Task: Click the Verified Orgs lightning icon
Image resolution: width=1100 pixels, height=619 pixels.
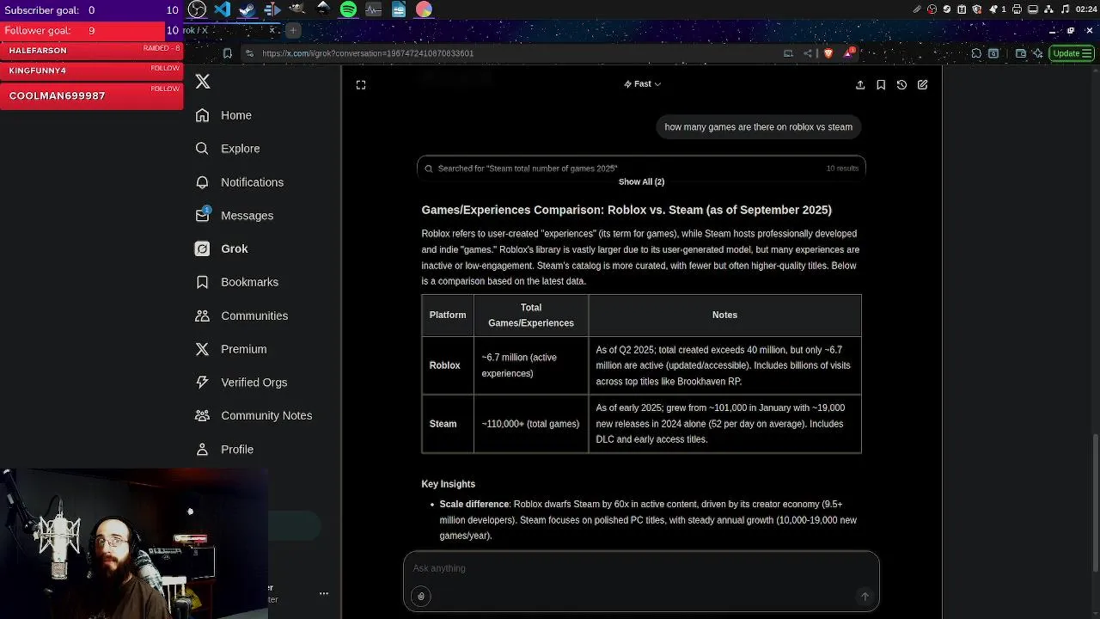Action: [x=202, y=383]
